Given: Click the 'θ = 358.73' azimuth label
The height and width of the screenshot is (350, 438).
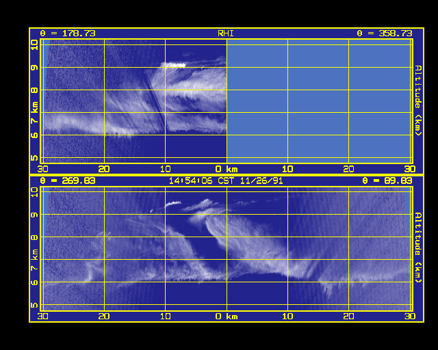Looking at the screenshot, I should (385, 33).
